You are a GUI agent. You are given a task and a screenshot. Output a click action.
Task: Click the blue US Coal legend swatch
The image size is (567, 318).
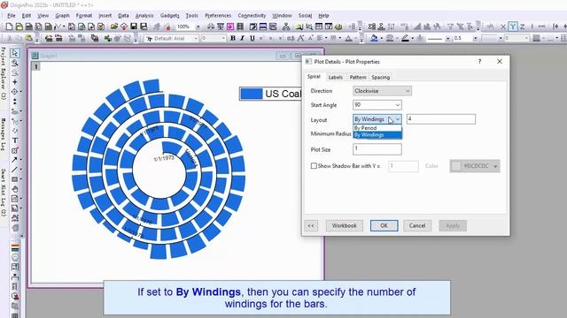252,94
